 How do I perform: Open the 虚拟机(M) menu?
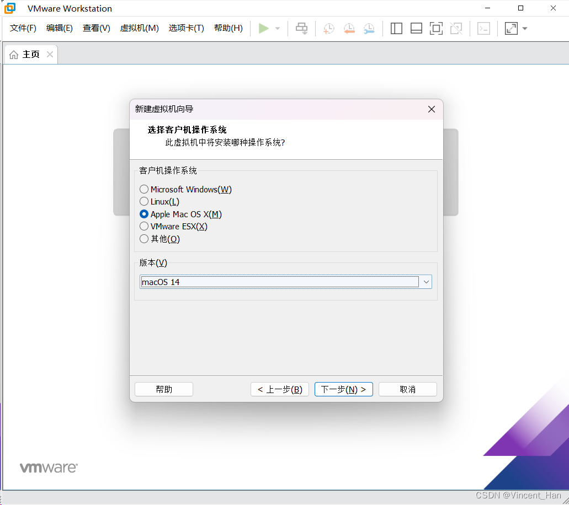click(139, 28)
